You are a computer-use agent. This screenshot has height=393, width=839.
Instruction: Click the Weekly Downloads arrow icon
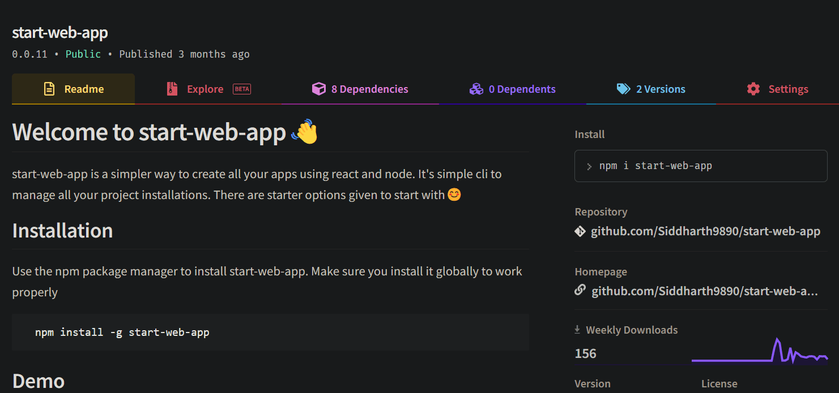[577, 329]
